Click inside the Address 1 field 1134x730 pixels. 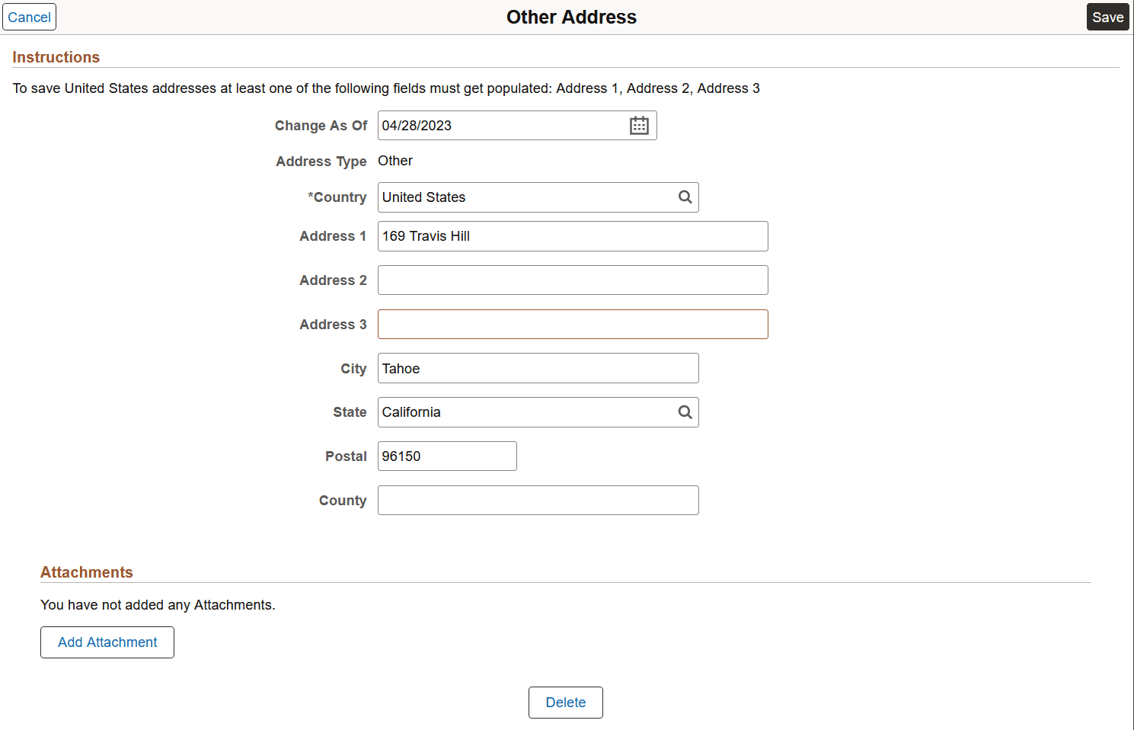tap(571, 236)
